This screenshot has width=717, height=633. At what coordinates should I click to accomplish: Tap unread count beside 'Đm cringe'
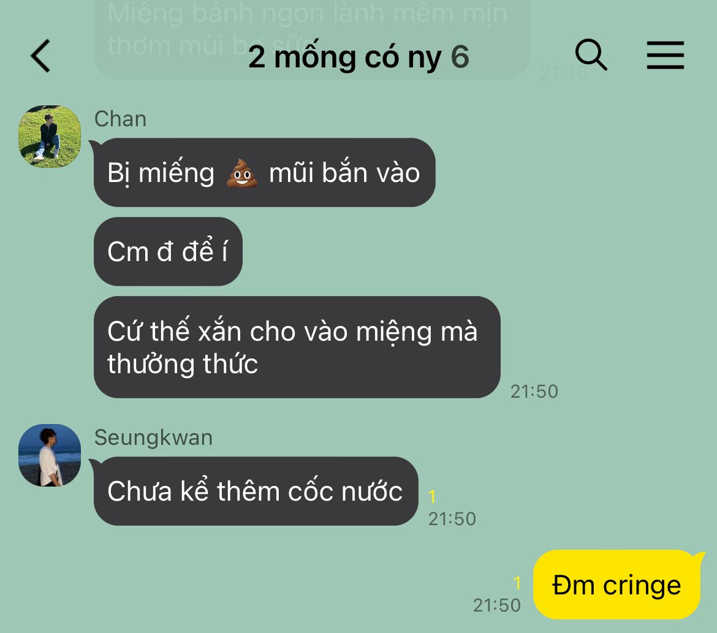point(517,583)
